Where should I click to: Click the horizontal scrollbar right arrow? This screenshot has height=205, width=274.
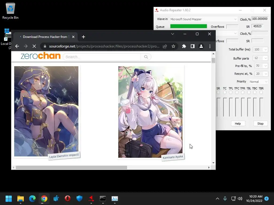click(x=209, y=168)
